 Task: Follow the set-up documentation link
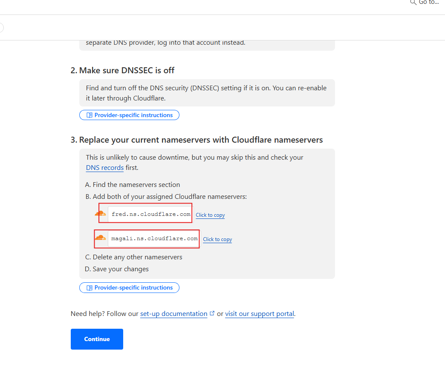point(173,314)
